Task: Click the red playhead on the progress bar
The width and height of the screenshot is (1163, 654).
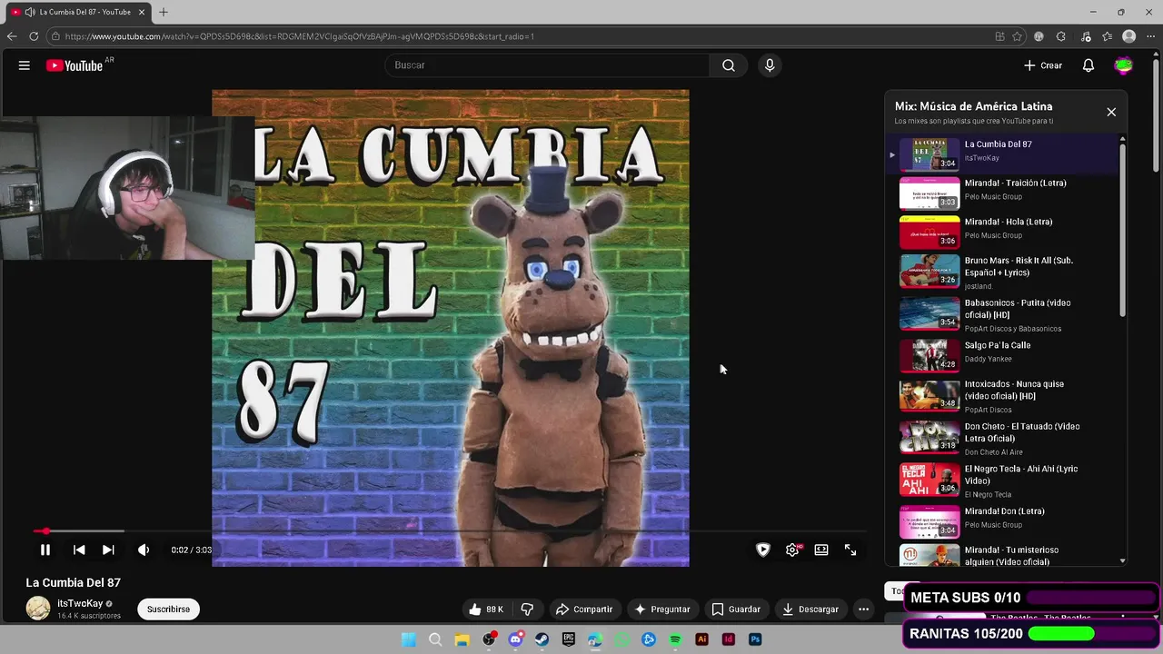Action: point(45,531)
